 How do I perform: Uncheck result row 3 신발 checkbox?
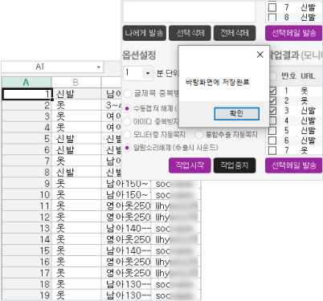(272, 111)
